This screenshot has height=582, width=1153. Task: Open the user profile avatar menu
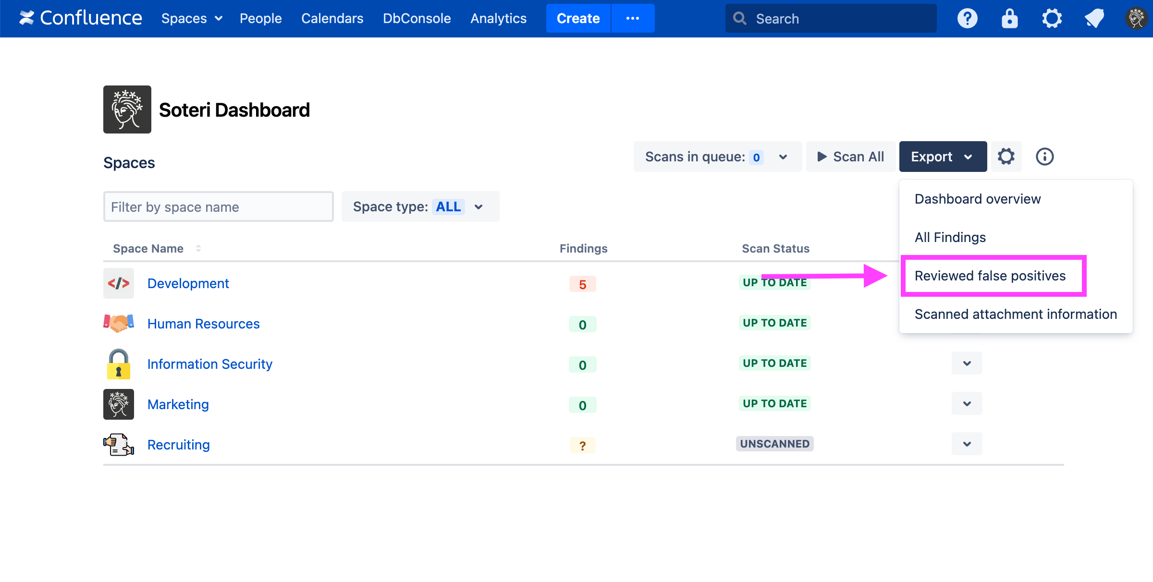[1136, 19]
